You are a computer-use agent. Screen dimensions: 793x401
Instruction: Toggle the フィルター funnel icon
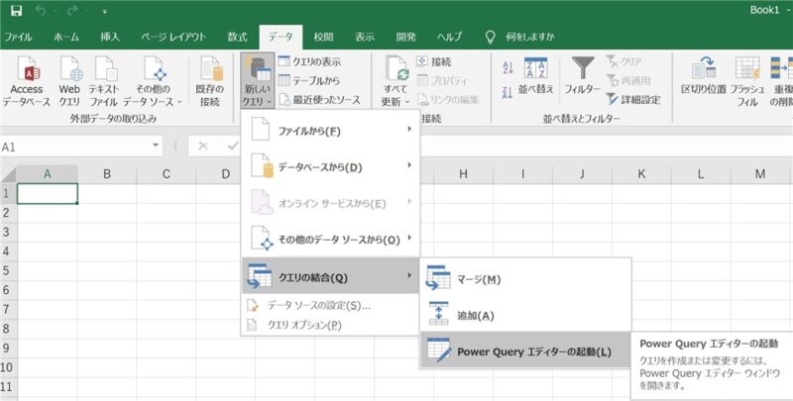tap(582, 75)
